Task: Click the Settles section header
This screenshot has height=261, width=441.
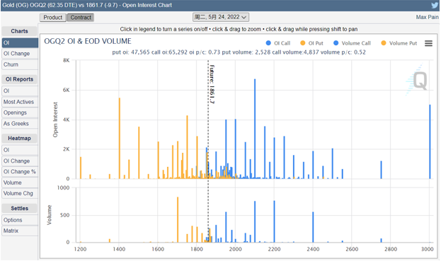Action: (19, 208)
